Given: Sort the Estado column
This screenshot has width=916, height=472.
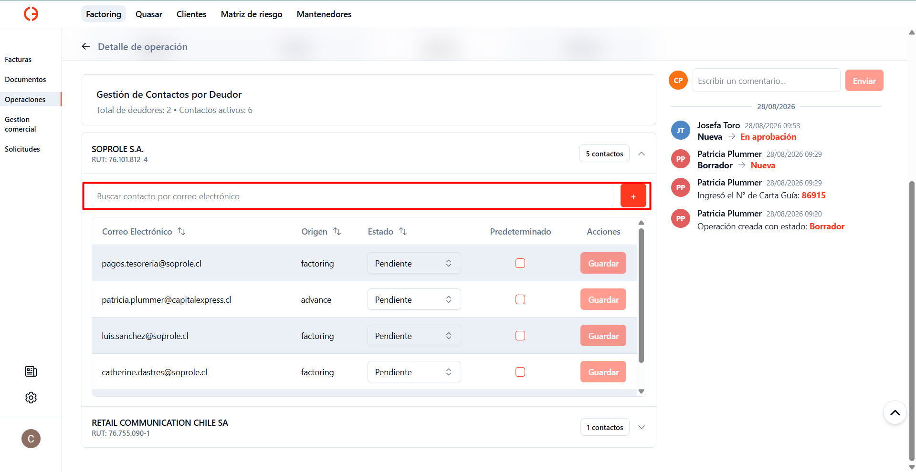Looking at the screenshot, I should tap(403, 231).
